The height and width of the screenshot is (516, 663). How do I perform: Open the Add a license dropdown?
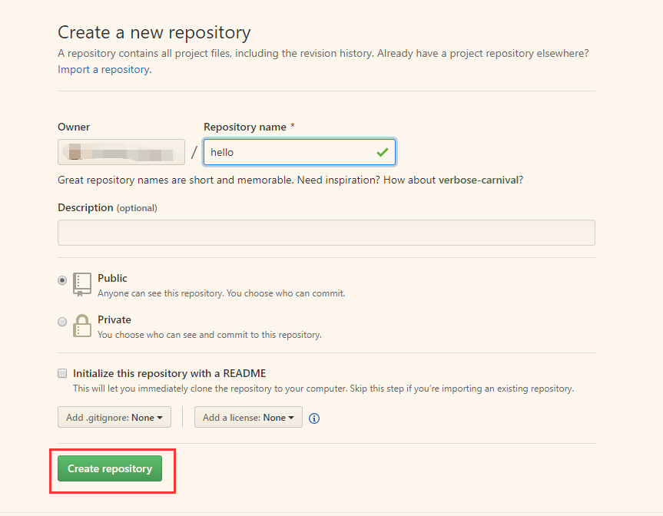pos(248,417)
